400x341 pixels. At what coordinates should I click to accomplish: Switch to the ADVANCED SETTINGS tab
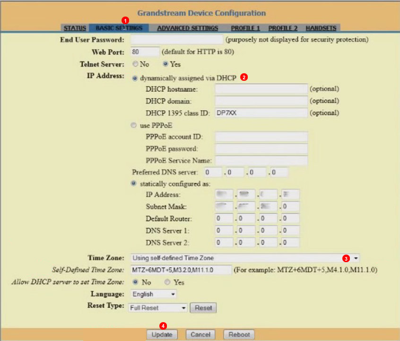point(187,28)
